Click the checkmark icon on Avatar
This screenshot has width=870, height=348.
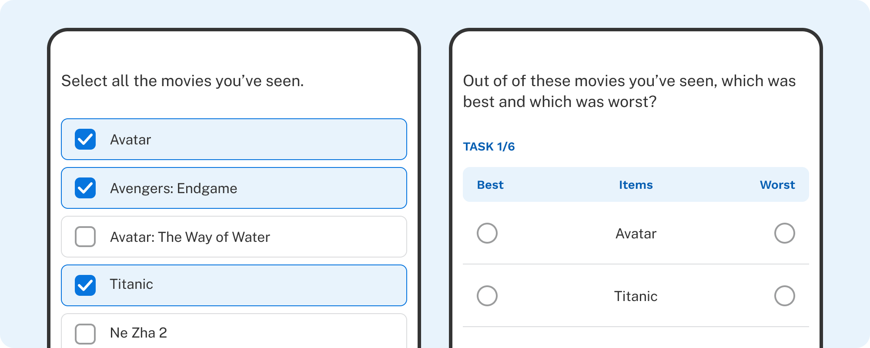[85, 139]
